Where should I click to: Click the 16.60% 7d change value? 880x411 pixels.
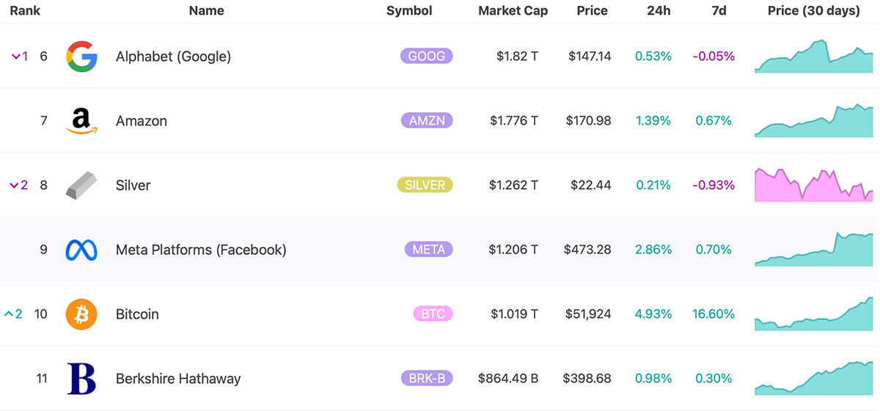click(x=714, y=314)
